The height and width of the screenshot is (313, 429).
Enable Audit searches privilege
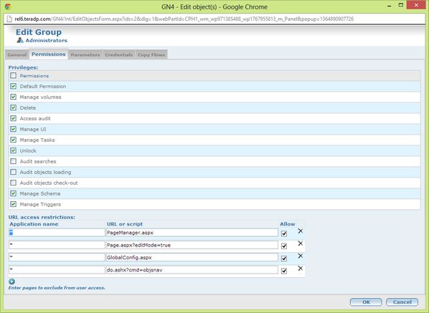(x=13, y=161)
